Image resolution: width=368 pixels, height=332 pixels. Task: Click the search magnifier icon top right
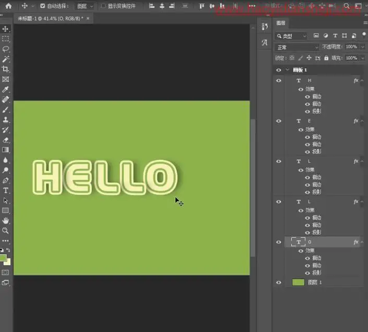tap(347, 6)
